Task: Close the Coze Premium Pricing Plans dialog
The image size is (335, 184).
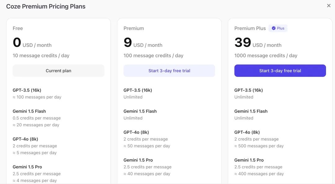Action: point(329,6)
